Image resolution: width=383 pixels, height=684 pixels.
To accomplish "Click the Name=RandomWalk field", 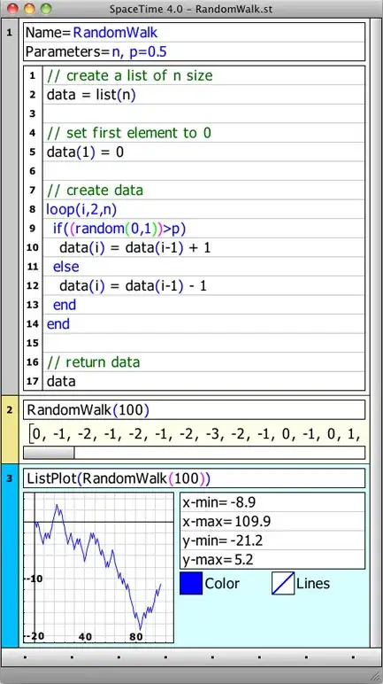I will [194, 33].
